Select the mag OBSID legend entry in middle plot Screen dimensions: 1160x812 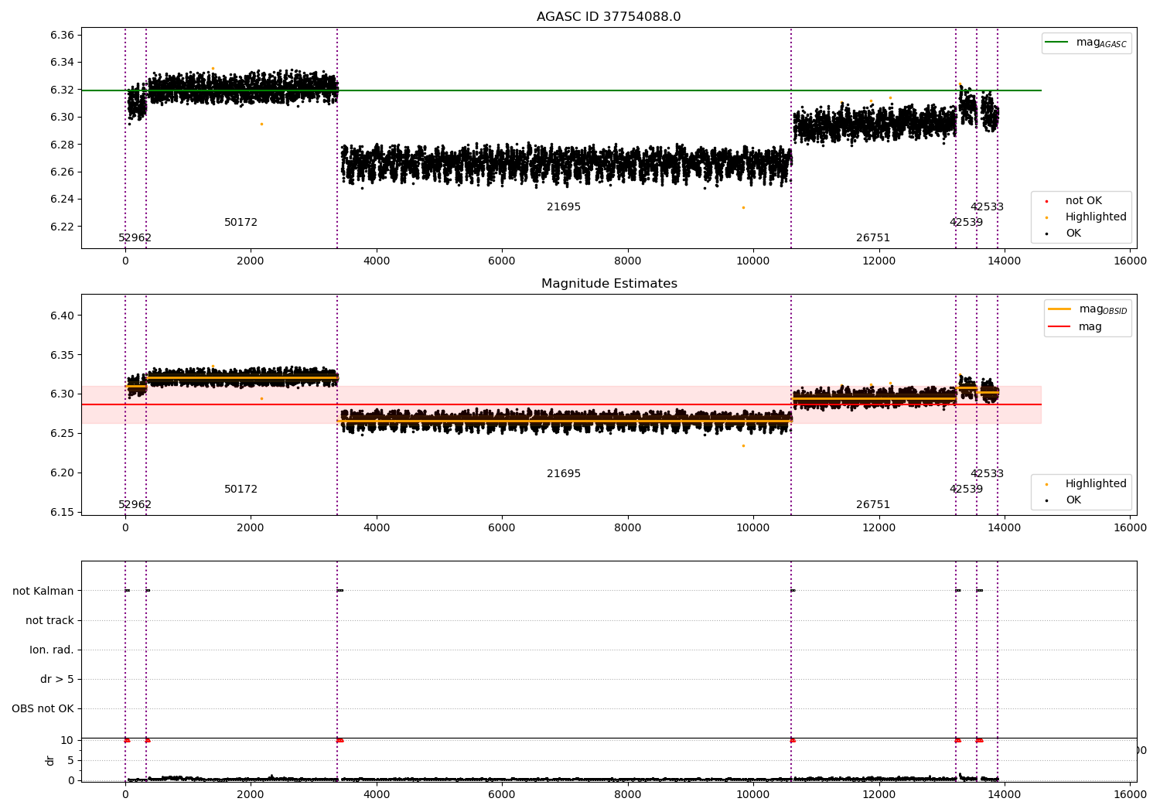(x=1087, y=309)
